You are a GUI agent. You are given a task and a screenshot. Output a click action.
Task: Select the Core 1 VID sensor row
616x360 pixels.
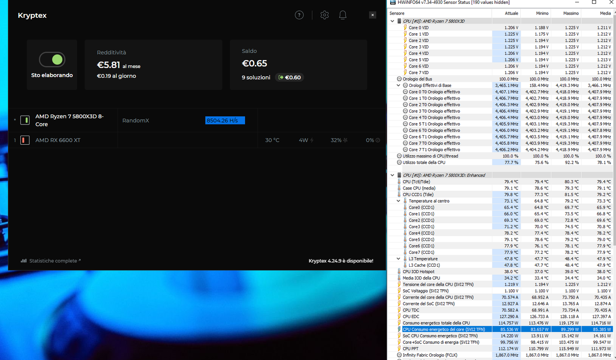tap(500, 34)
